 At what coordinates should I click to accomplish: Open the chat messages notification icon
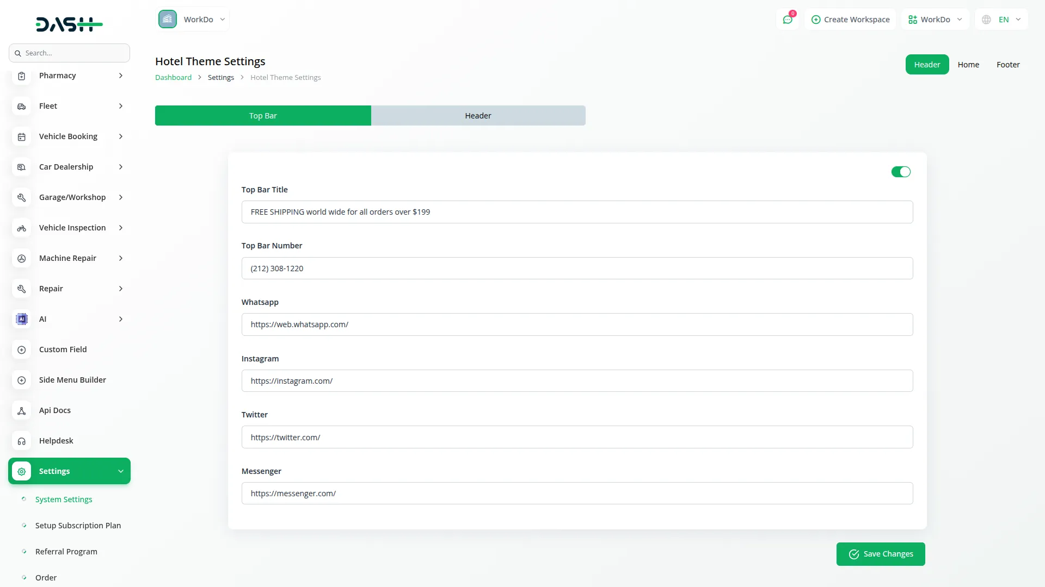[787, 20]
